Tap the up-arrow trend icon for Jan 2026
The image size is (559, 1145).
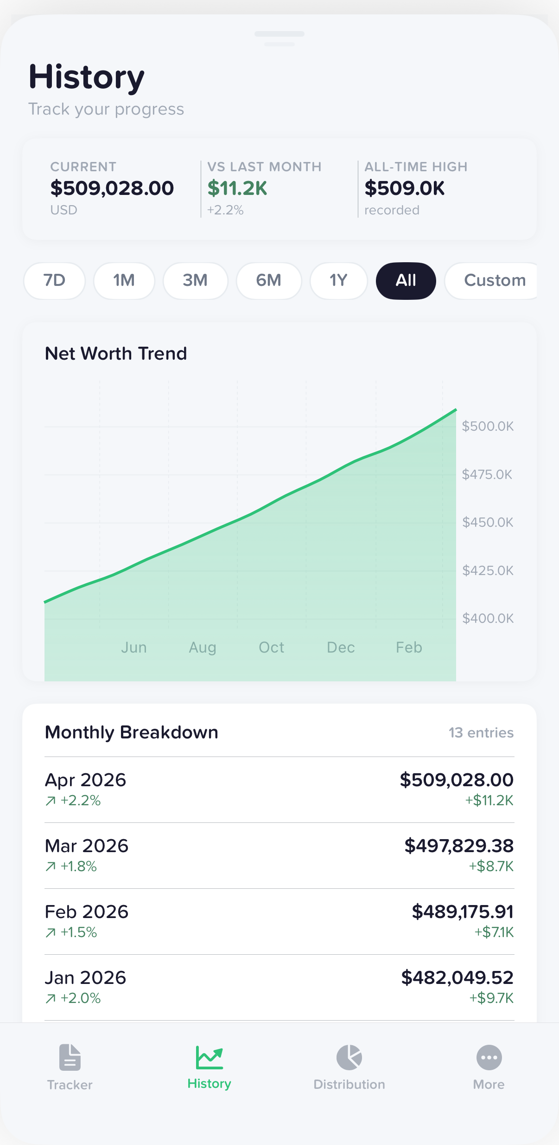[51, 998]
